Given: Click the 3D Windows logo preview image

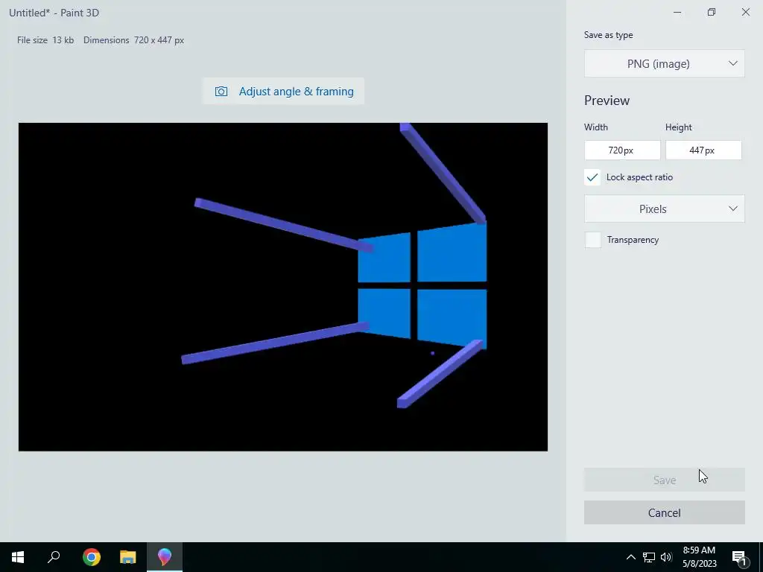Looking at the screenshot, I should pyautogui.click(x=282, y=287).
